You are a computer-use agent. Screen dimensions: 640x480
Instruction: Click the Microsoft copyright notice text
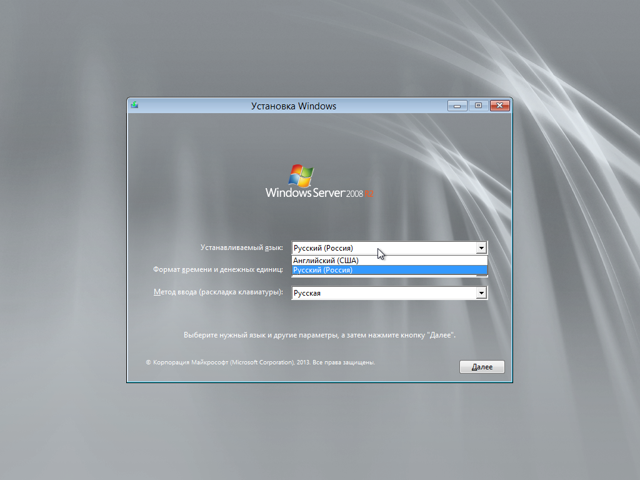261,362
